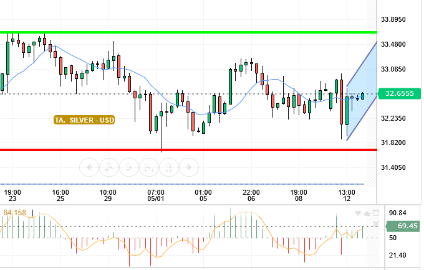The width and height of the screenshot is (424, 270).
Task: Click time axis label 16:00 25
Action: pos(60,195)
